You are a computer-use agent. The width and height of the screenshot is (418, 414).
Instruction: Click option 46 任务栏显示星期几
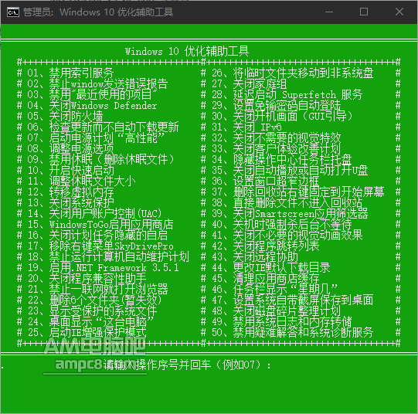pyautogui.click(x=274, y=290)
